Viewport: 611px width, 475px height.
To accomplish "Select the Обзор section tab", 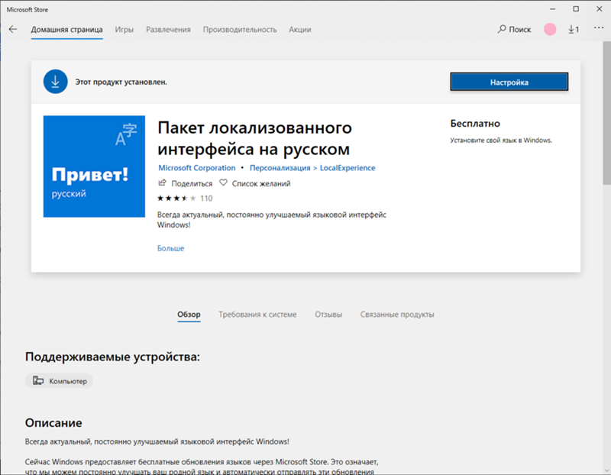I will pyautogui.click(x=189, y=315).
